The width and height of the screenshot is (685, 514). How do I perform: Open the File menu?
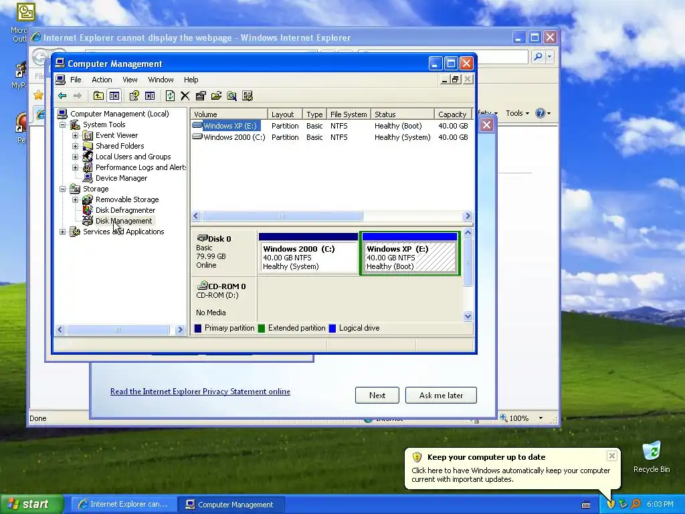(76, 80)
